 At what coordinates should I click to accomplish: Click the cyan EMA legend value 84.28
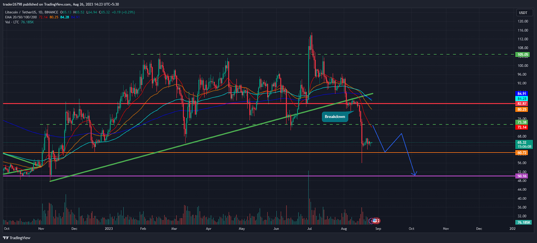pyautogui.click(x=64, y=17)
